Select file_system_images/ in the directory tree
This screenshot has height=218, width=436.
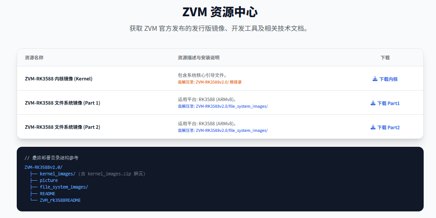point(64,187)
